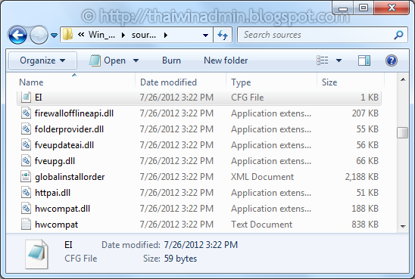
Task: Refresh the sources folder view
Action: [x=223, y=35]
